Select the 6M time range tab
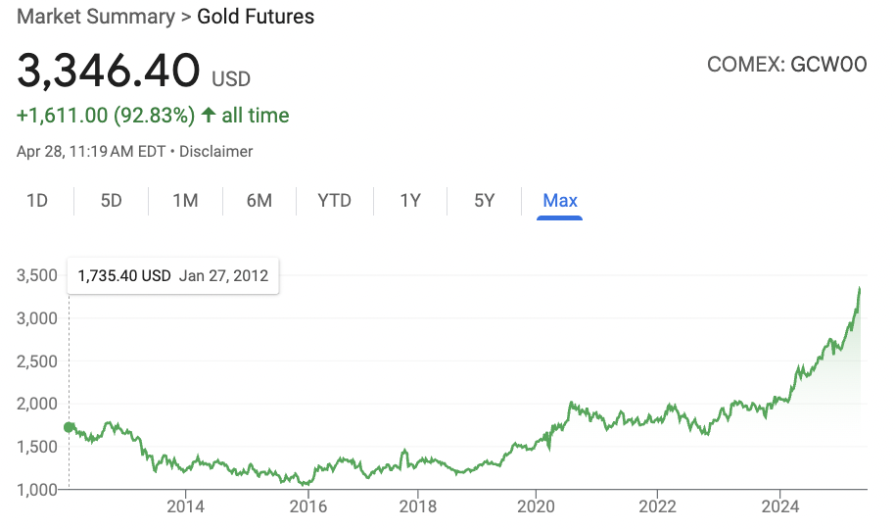The width and height of the screenshot is (895, 529). pyautogui.click(x=259, y=201)
